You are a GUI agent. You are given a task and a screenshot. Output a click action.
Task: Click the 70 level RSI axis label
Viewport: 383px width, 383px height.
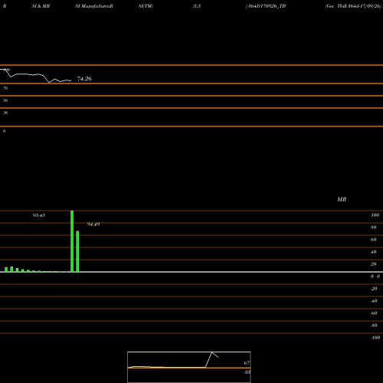[5, 88]
